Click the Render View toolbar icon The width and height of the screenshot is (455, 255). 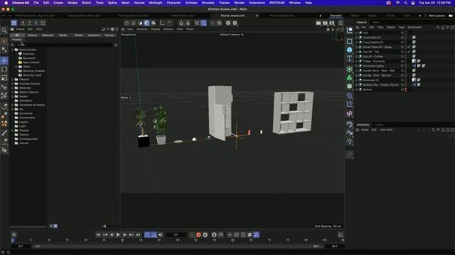318,23
